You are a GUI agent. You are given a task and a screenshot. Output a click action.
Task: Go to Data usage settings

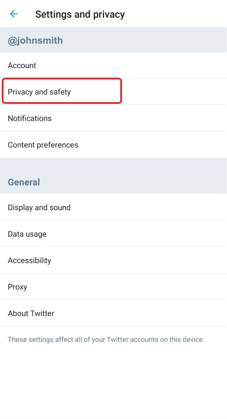coord(113,234)
